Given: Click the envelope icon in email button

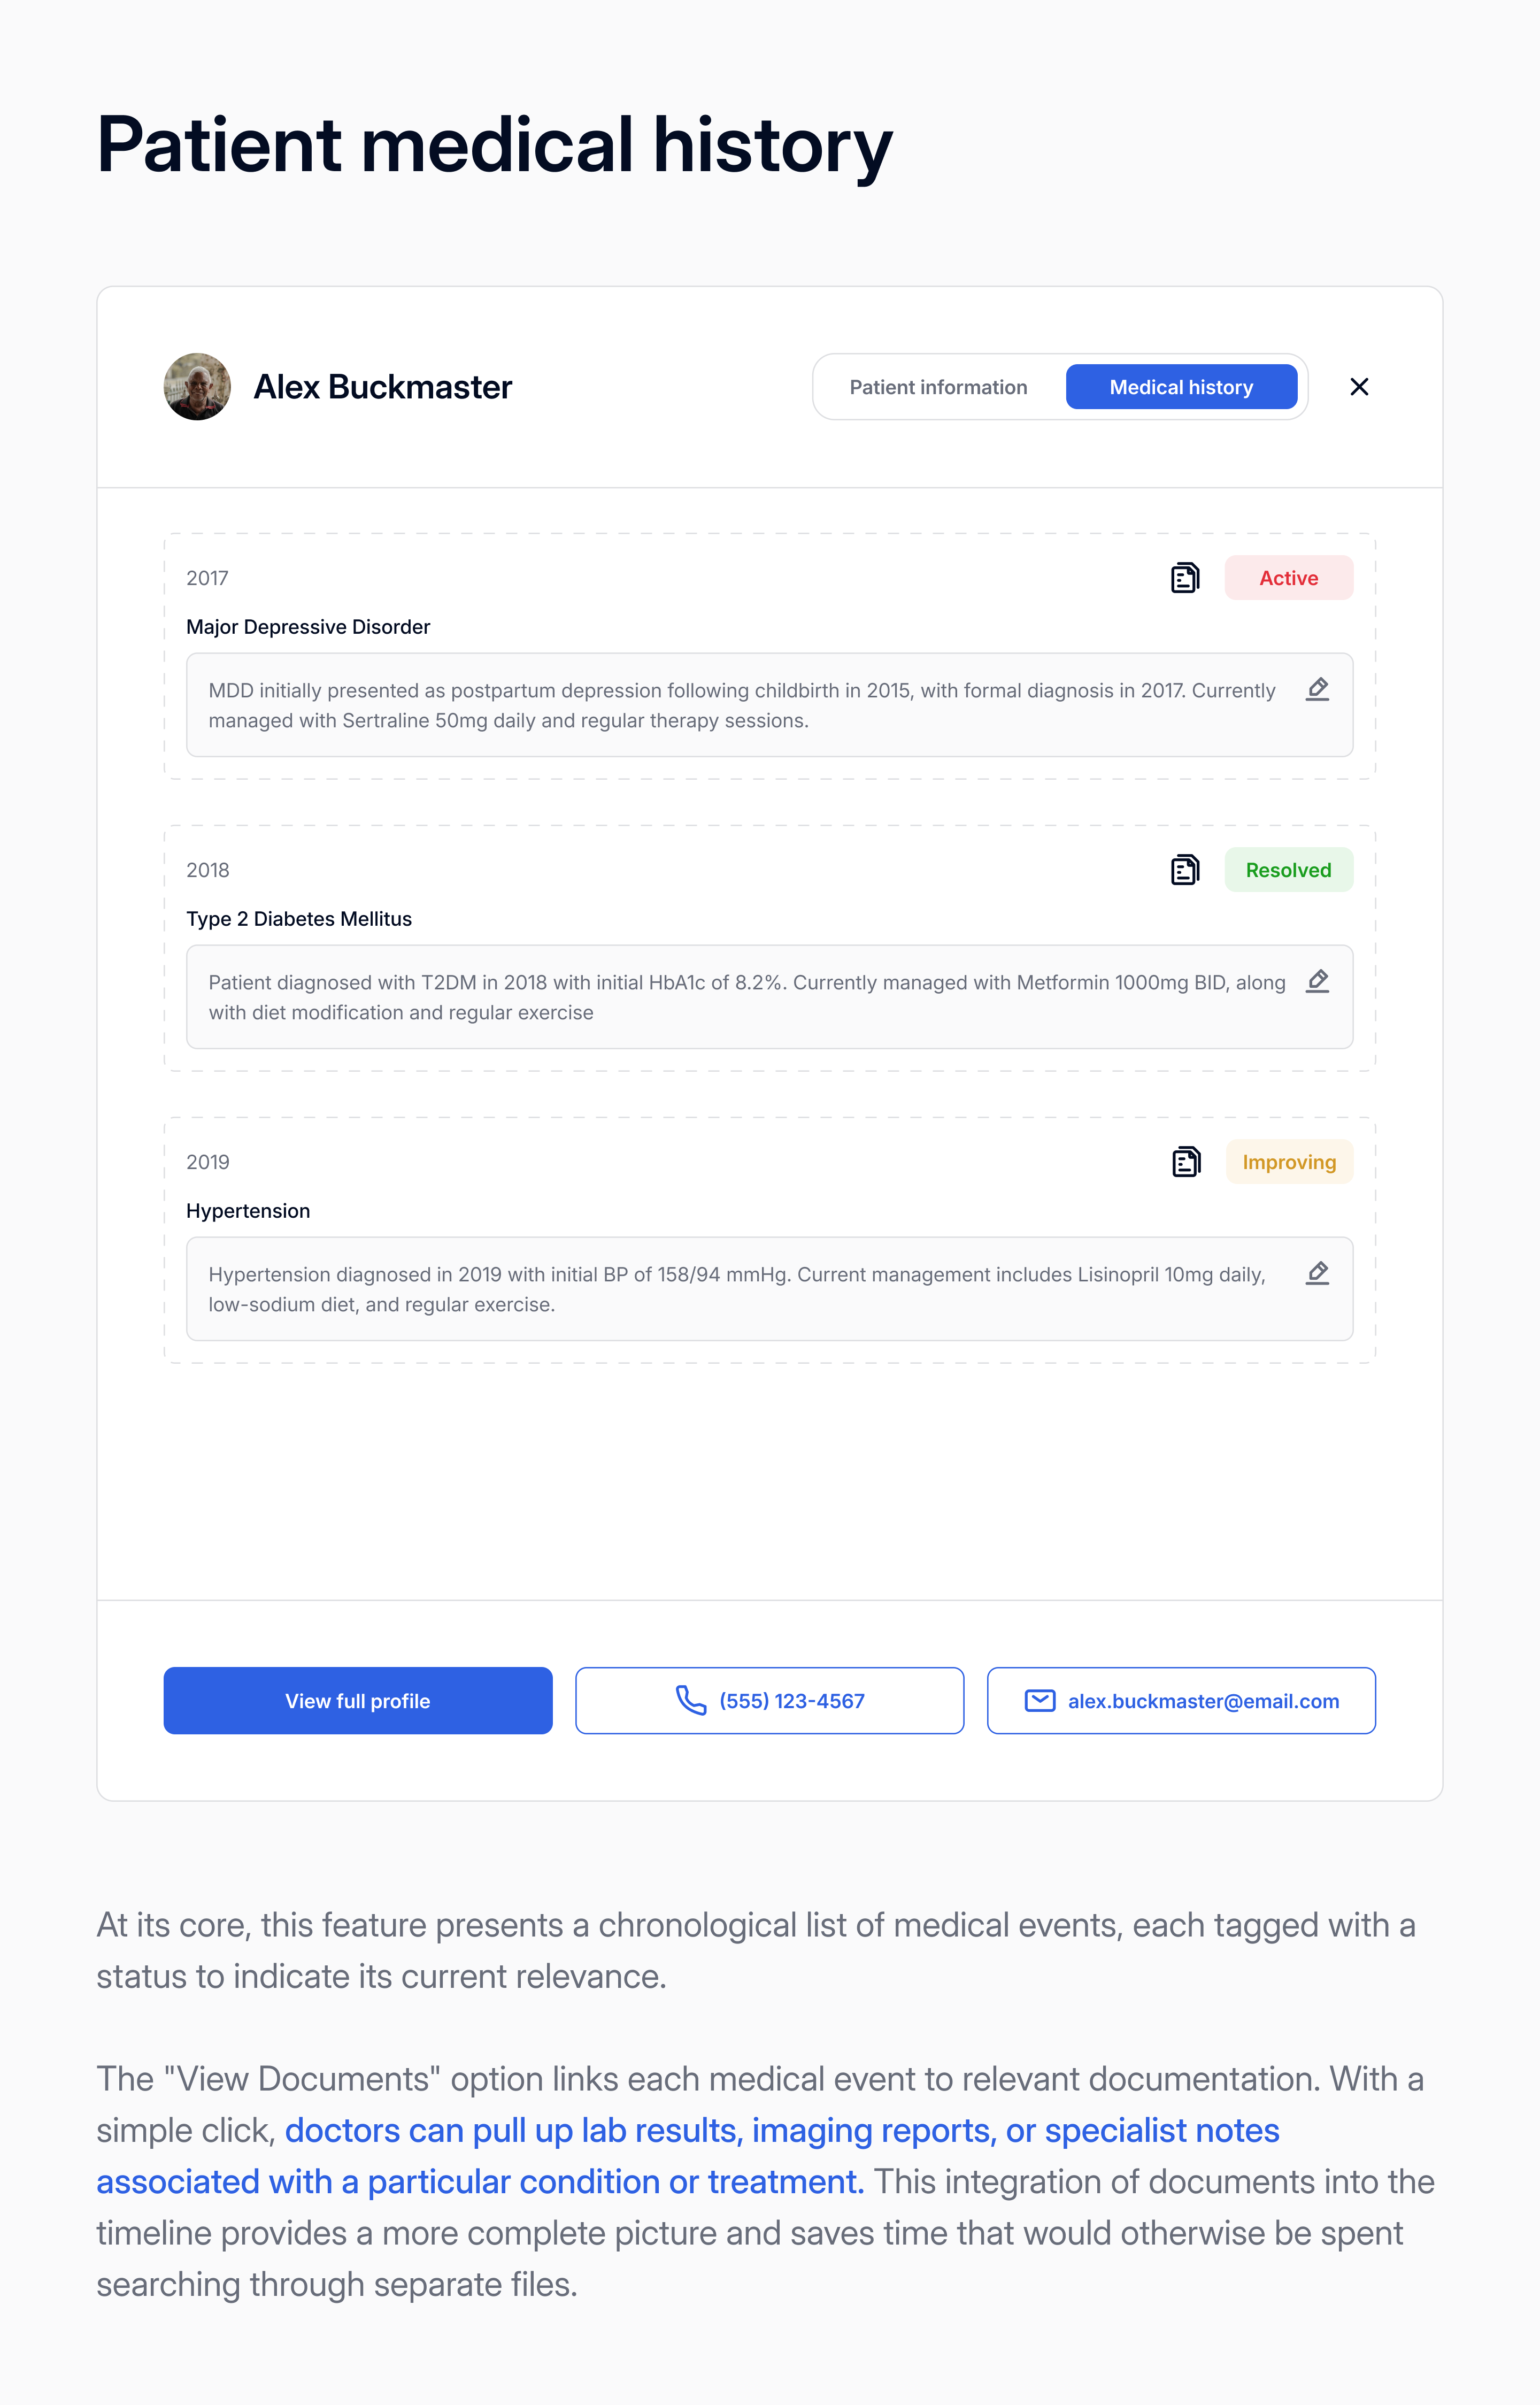Looking at the screenshot, I should coord(1040,1700).
